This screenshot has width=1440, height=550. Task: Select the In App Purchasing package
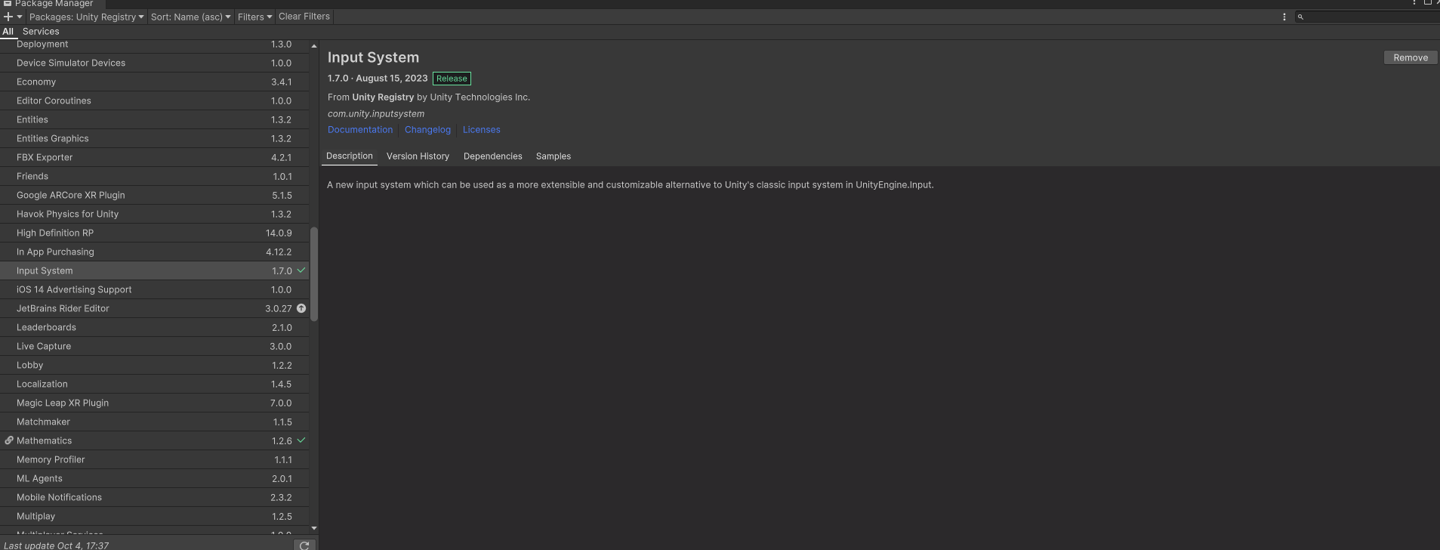tap(154, 252)
